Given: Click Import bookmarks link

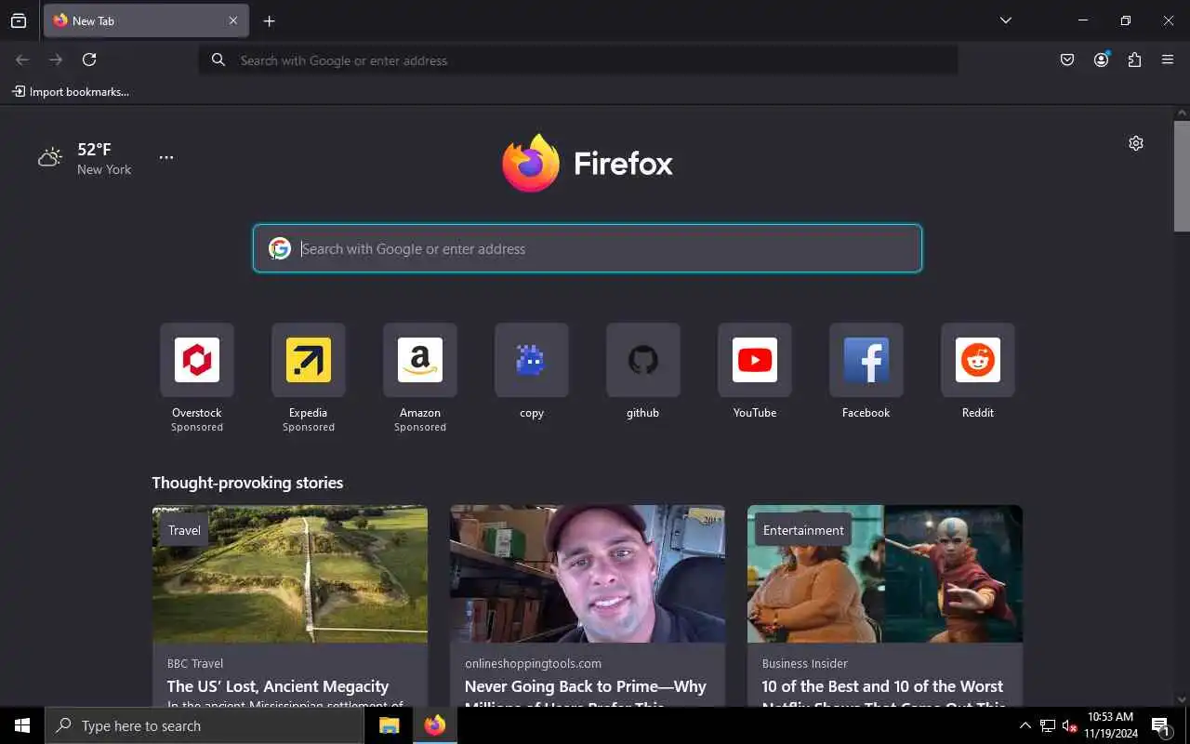Looking at the screenshot, I should pos(71,91).
